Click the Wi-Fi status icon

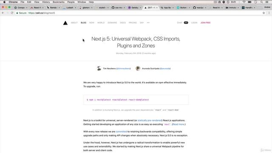coord(244,2)
